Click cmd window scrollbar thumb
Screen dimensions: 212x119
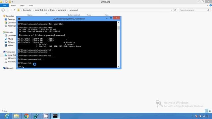[x=119, y=28]
